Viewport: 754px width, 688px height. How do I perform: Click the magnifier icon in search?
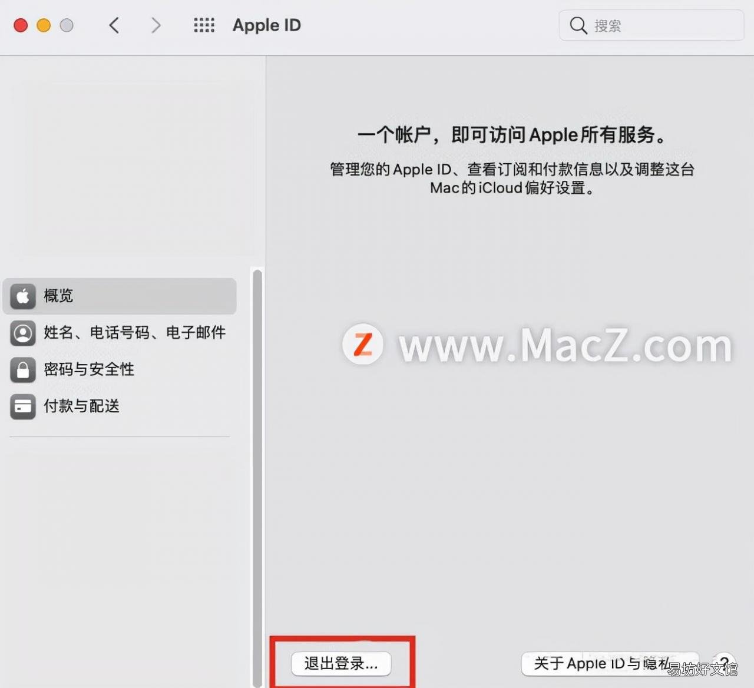click(578, 25)
